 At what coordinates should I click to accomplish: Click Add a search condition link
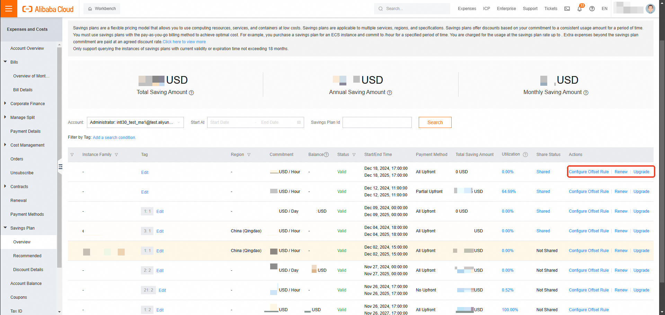click(114, 138)
